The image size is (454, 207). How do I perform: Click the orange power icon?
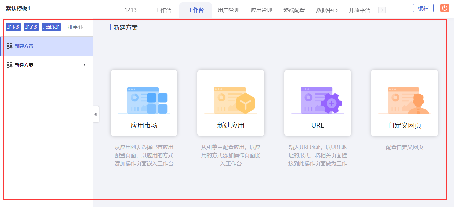444,8
